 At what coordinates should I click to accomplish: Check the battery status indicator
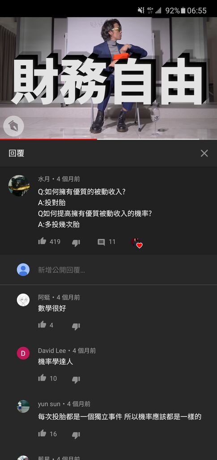click(x=183, y=11)
